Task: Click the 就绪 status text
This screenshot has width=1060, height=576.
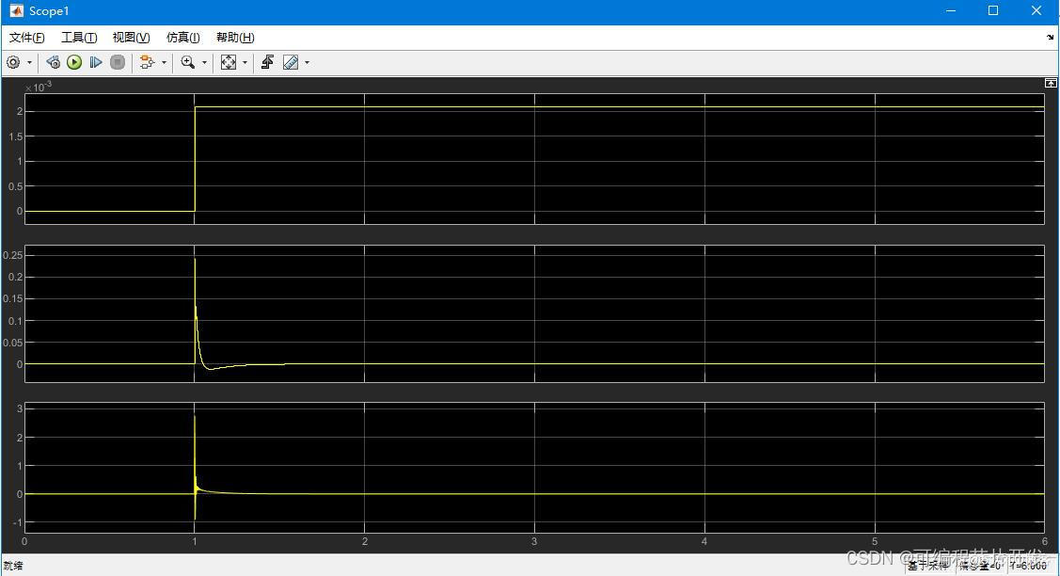Action: pos(13,566)
